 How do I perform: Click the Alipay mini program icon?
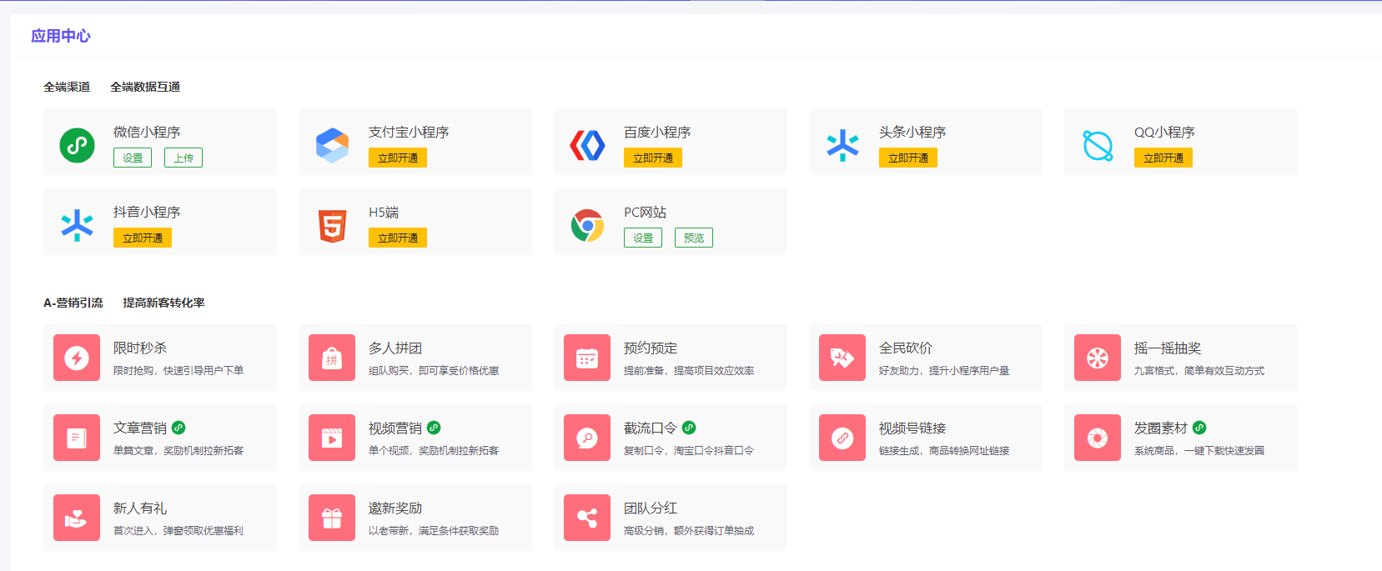pos(332,145)
